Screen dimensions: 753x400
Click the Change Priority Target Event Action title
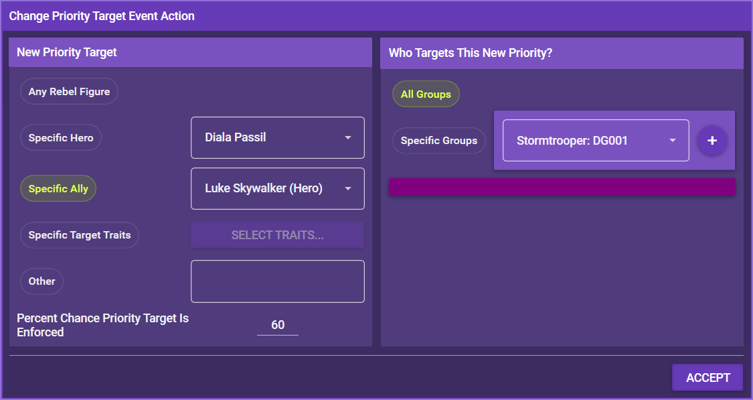click(102, 16)
